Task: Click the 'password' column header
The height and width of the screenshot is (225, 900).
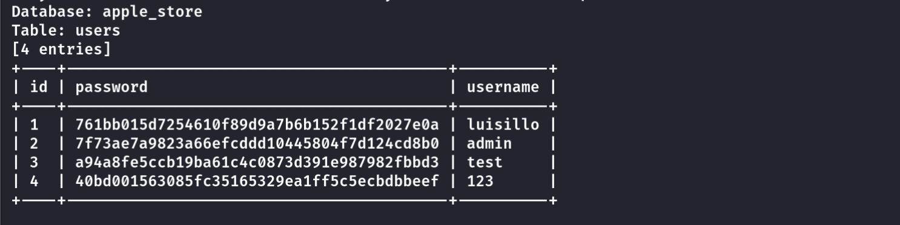Action: [x=111, y=88]
